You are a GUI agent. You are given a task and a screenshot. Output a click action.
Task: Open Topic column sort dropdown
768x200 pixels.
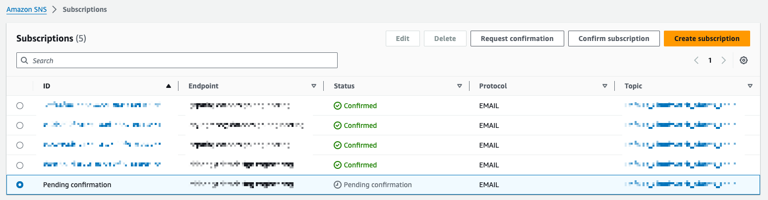(x=750, y=86)
